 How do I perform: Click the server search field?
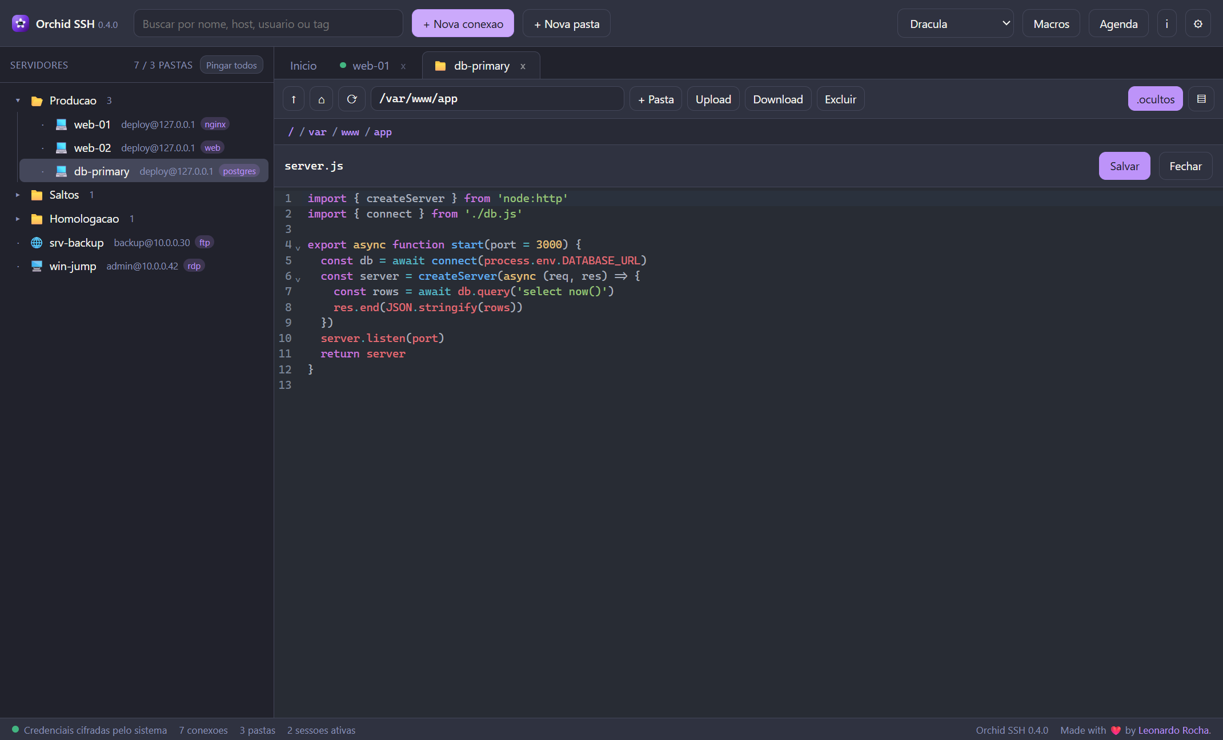(x=268, y=23)
